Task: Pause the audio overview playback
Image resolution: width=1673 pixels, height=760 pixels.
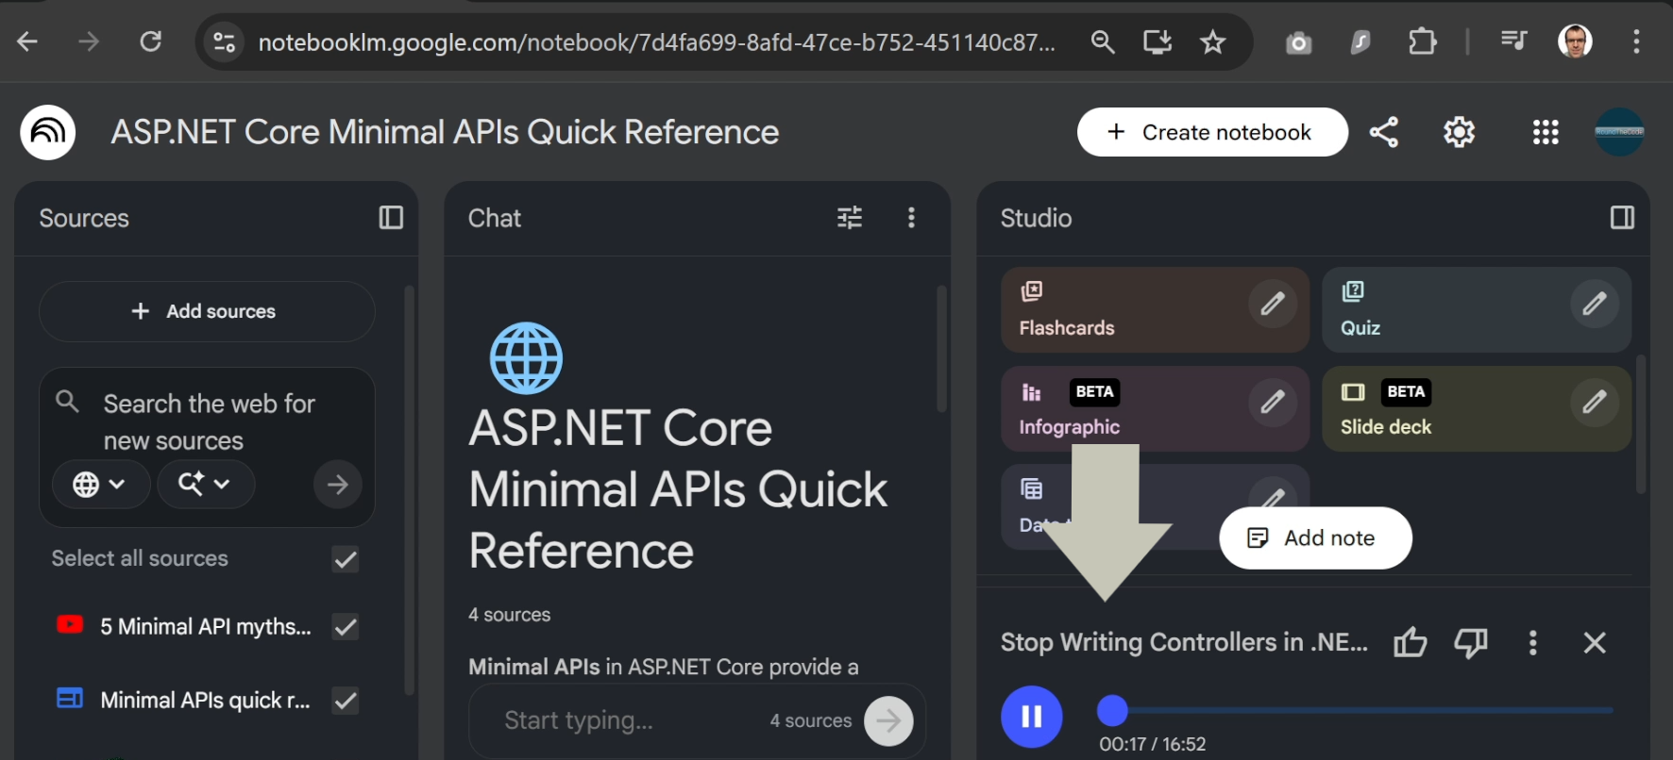Action: tap(1031, 717)
